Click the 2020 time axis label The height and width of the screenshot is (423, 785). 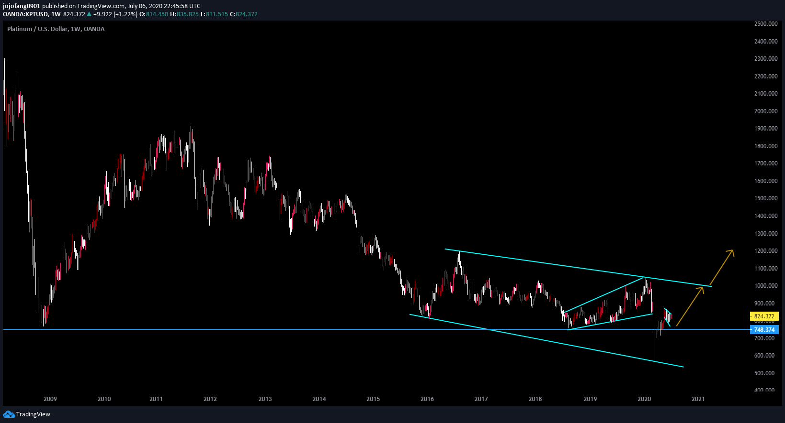click(644, 399)
